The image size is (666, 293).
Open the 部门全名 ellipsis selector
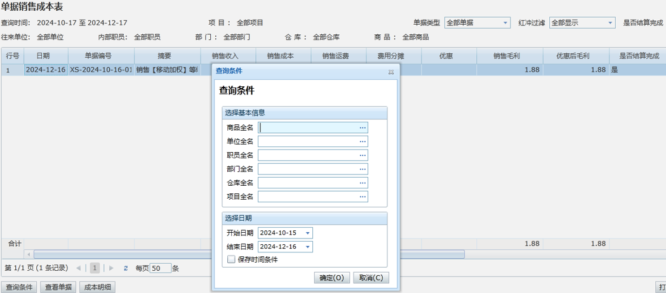(x=363, y=169)
